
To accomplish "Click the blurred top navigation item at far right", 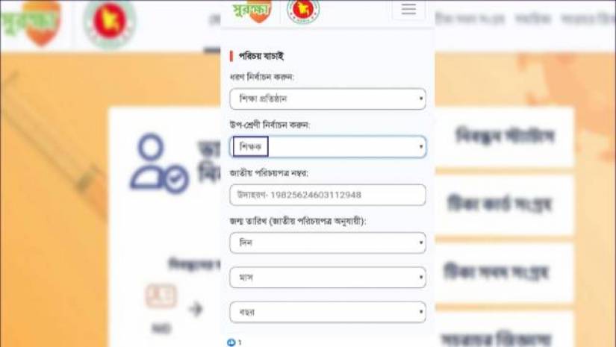I will 588,19.
